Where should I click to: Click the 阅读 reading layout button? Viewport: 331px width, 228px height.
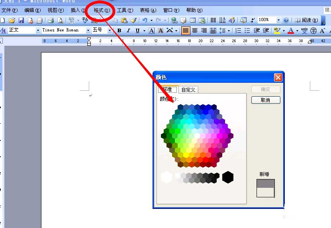(307, 20)
